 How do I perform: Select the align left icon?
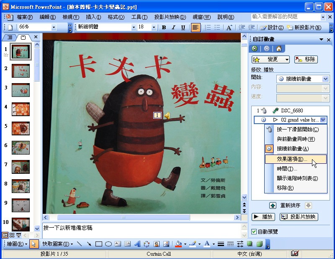[x=196, y=27]
